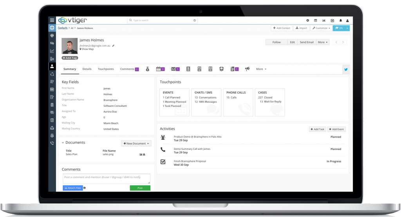Screen dimensions: 401x217
Task: Open the Customize dropdown
Action: pyautogui.click(x=321, y=28)
